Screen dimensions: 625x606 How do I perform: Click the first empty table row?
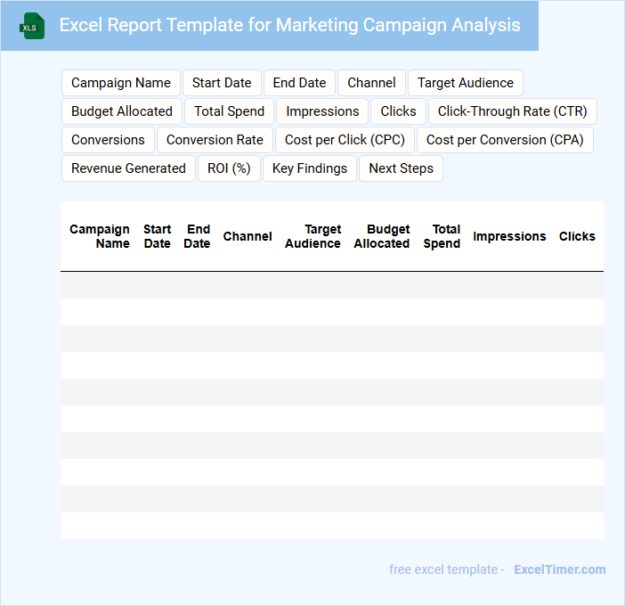[331, 285]
